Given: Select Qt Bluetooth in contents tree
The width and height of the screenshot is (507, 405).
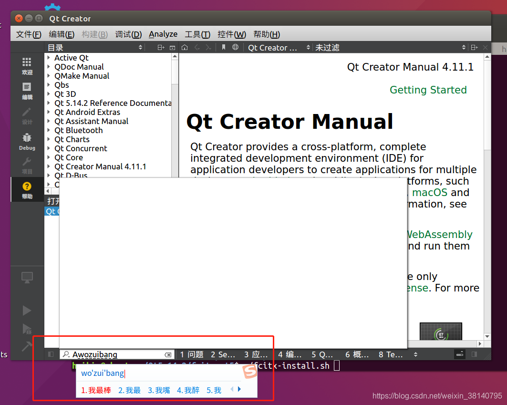Looking at the screenshot, I should [79, 130].
